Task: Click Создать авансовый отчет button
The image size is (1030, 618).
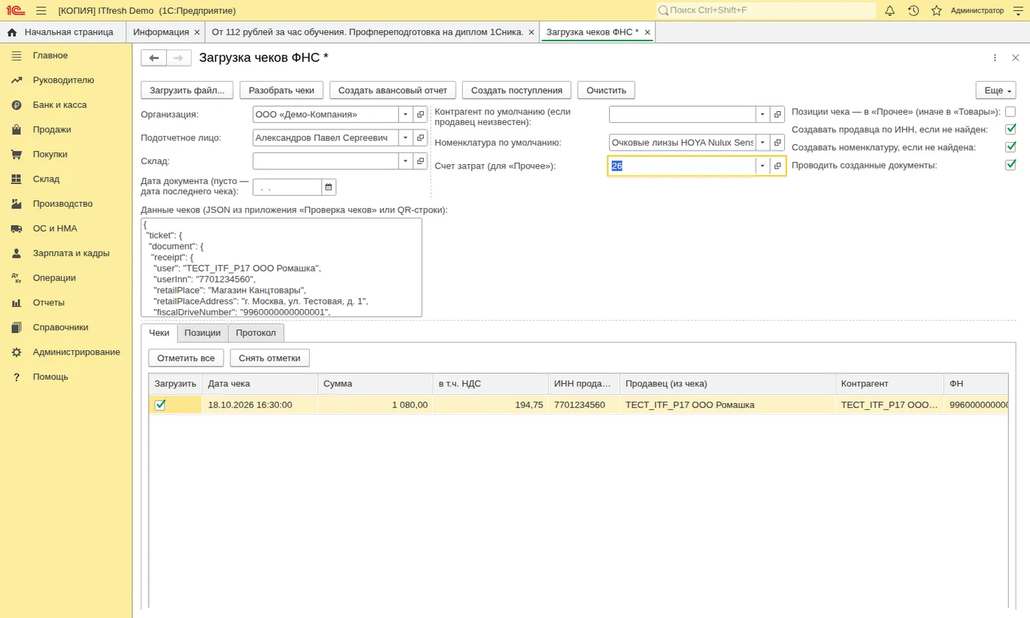Action: point(393,90)
